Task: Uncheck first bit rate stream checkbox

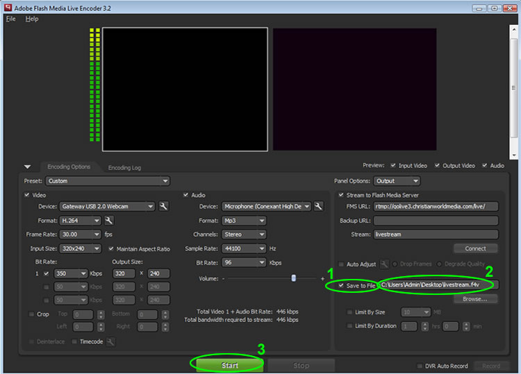Action: click(46, 273)
